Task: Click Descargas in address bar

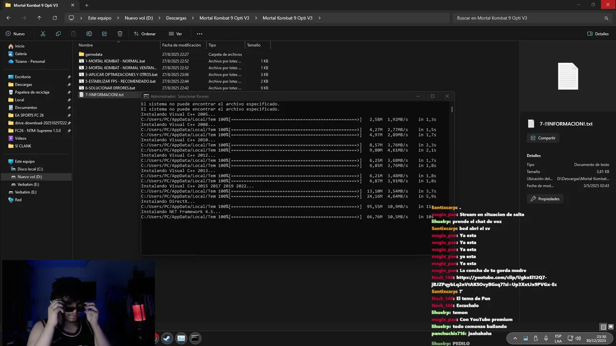Action: tap(176, 18)
